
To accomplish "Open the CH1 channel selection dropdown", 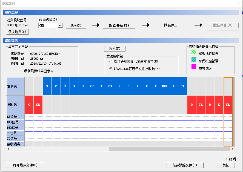I will point(60,25).
